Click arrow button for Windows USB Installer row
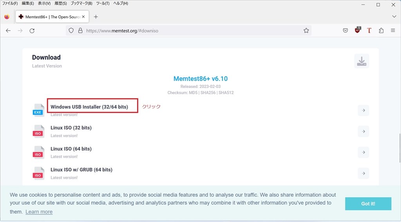Viewport: 401px width, 222px height. 363,110
